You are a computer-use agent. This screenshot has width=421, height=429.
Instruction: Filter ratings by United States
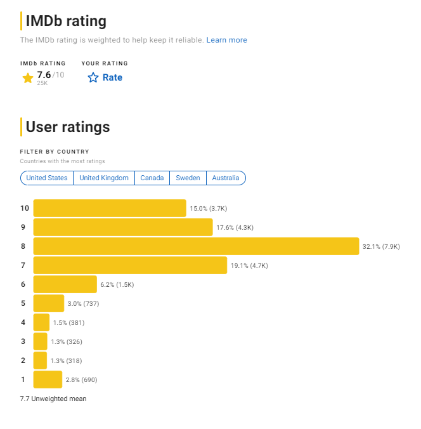tap(47, 178)
